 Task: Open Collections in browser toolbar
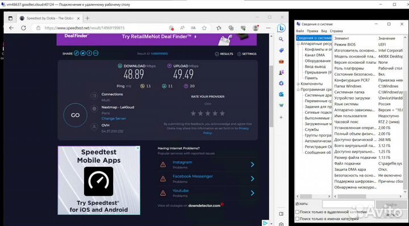click(x=231, y=28)
